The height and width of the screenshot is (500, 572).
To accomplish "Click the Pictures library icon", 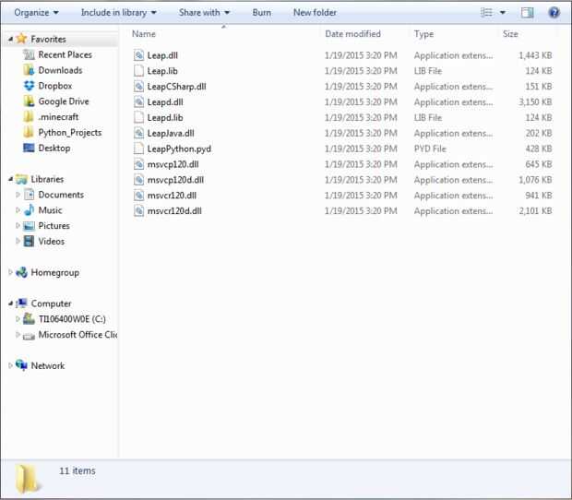I will tap(29, 226).
